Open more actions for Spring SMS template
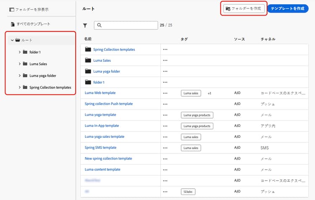 point(165,148)
